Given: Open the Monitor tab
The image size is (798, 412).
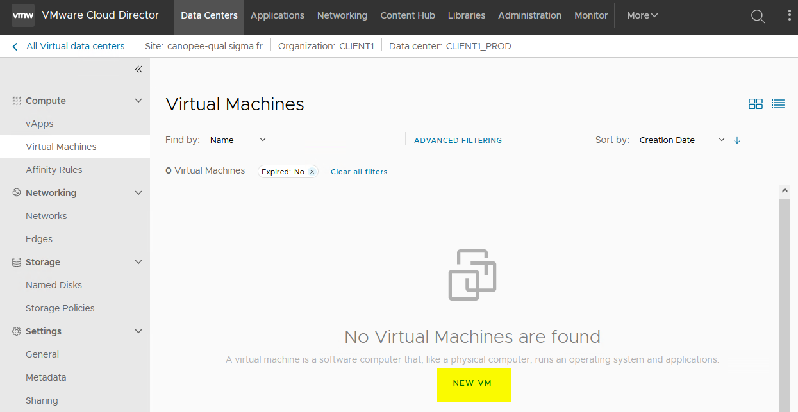Looking at the screenshot, I should [591, 15].
